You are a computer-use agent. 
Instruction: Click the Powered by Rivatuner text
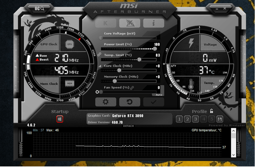click(x=227, y=125)
